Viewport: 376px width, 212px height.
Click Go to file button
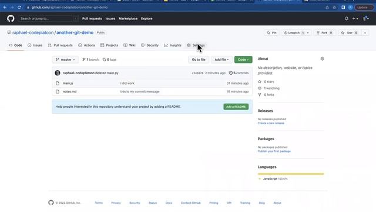199,59
